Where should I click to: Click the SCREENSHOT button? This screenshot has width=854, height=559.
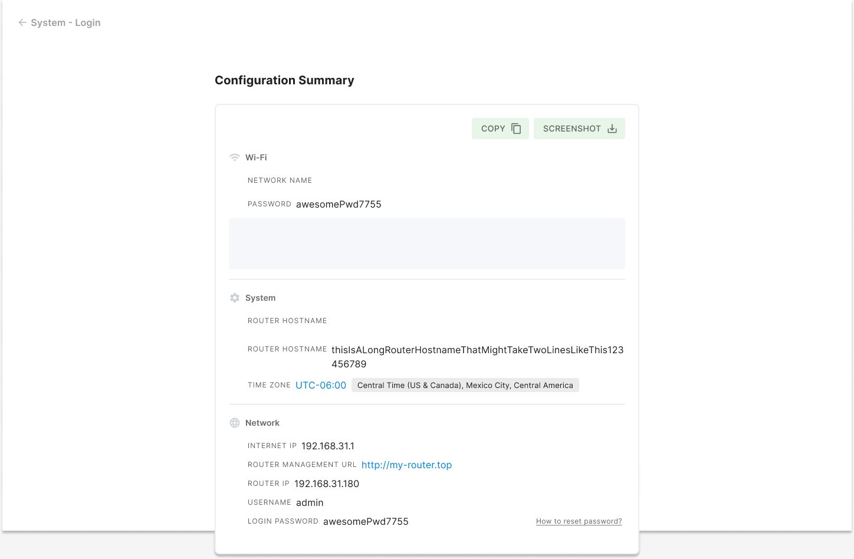tap(579, 129)
